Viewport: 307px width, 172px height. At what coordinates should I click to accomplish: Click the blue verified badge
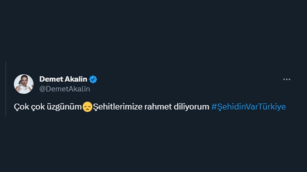coord(93,80)
